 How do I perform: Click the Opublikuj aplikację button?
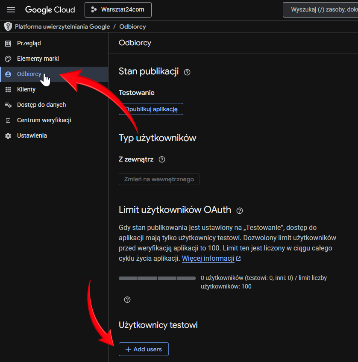click(x=151, y=109)
